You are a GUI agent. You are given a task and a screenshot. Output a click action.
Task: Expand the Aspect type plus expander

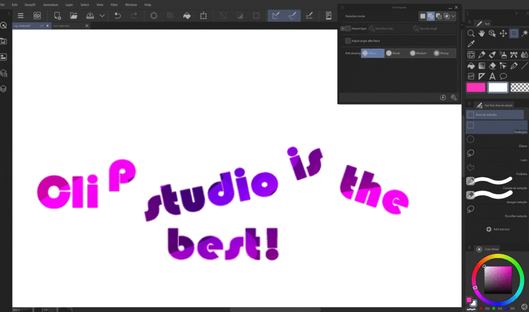(x=342, y=29)
